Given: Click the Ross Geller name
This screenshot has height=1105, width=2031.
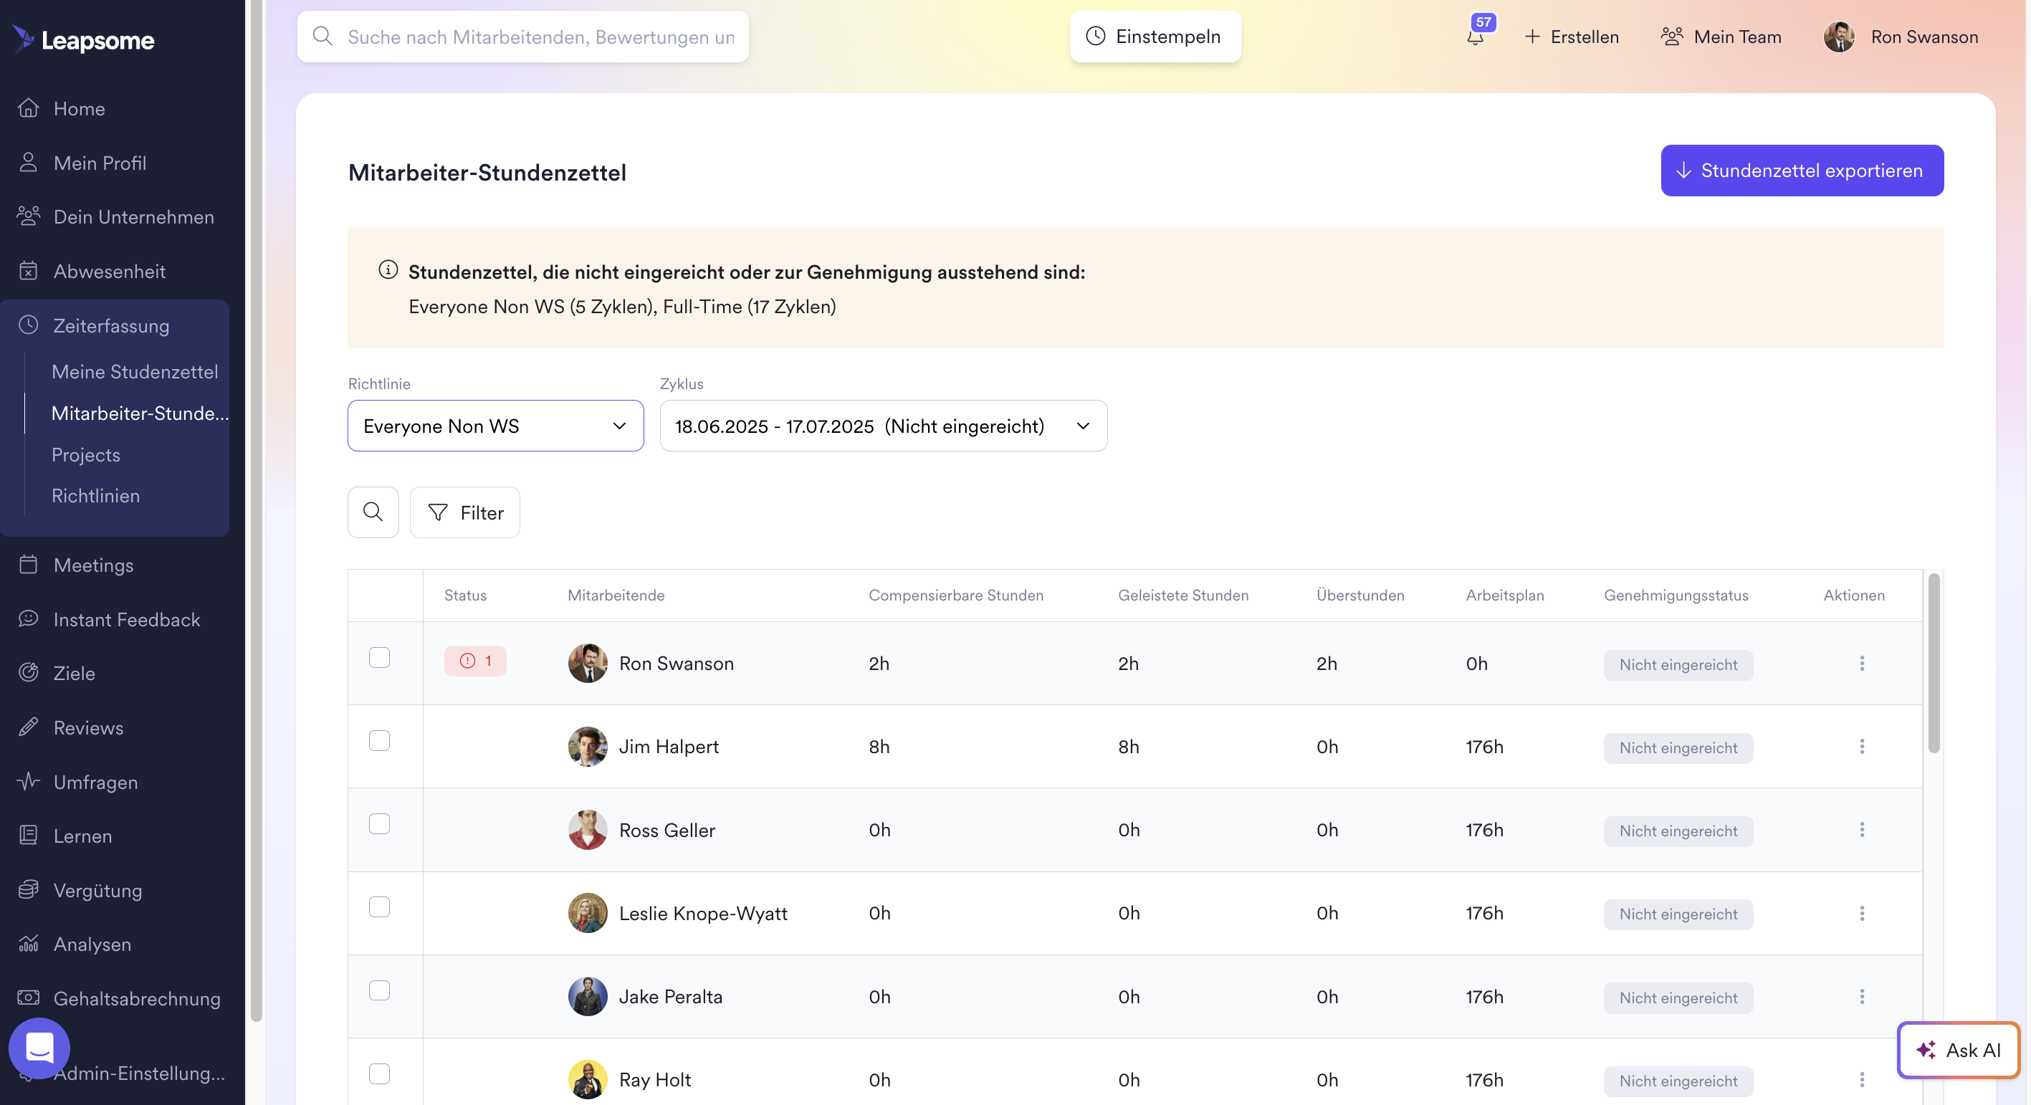Looking at the screenshot, I should (667, 830).
